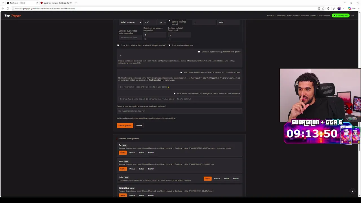
Task: Pause the '!pix' trigger
Action: point(217,179)
